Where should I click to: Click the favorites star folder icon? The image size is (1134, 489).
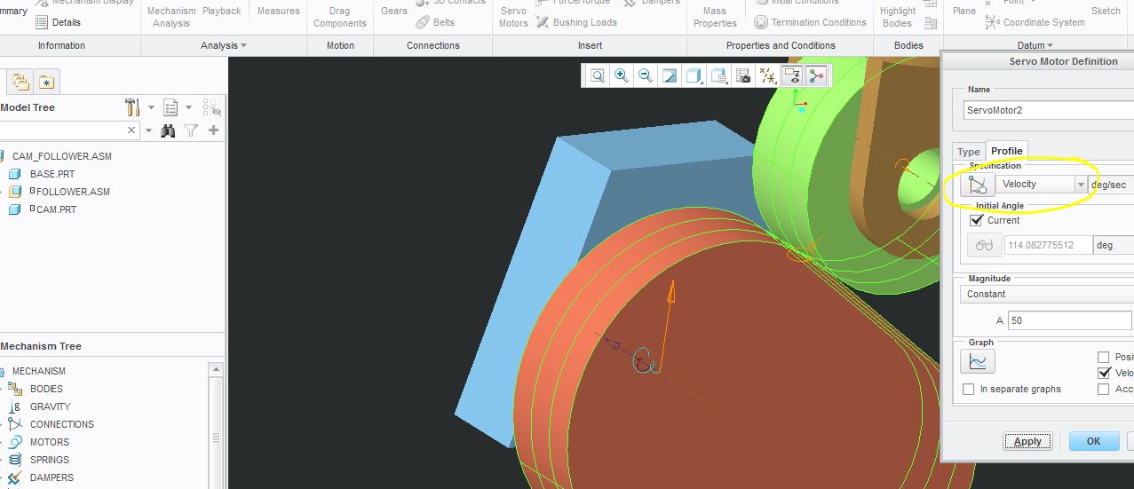45,83
